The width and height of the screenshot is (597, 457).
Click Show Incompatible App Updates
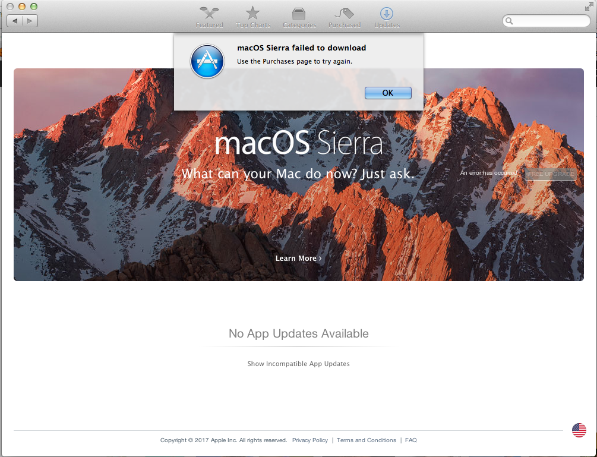298,364
